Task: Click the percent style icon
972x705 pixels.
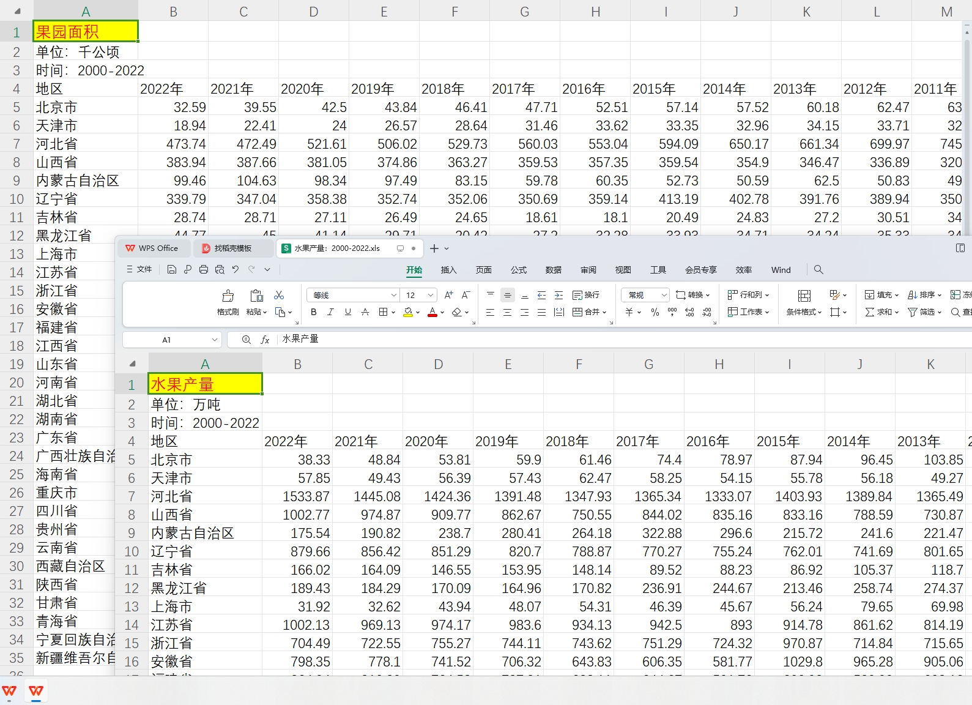Action: coord(655,312)
